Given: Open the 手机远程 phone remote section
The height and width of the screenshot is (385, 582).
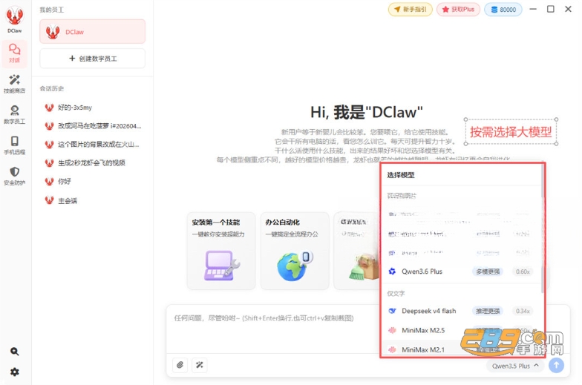Looking at the screenshot, I should 15,145.
